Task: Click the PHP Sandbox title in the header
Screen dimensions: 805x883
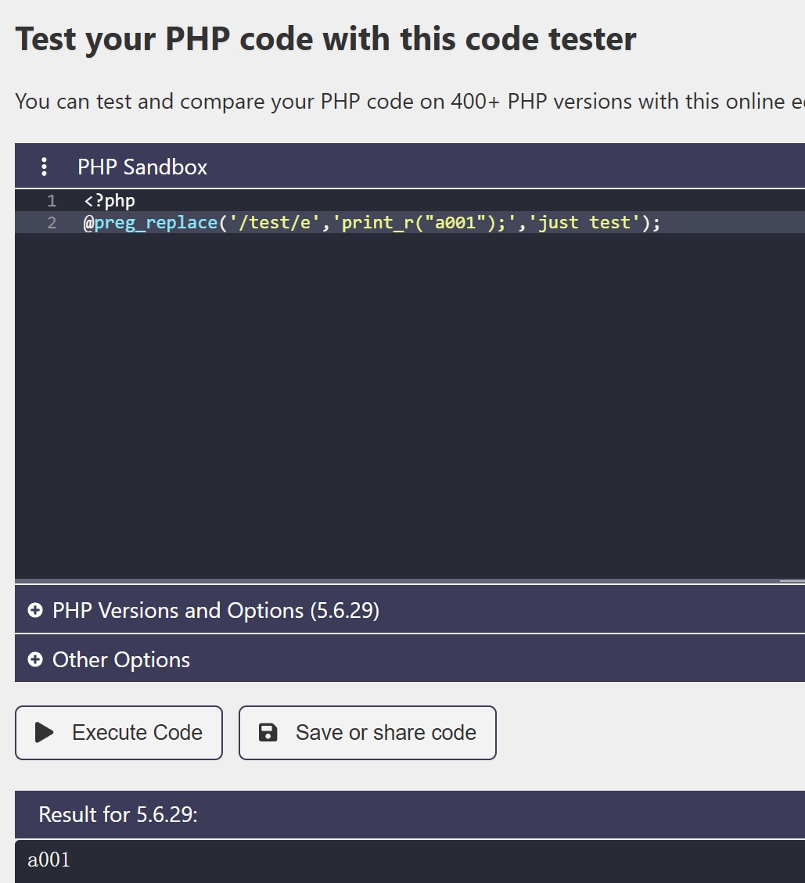Action: [x=142, y=167]
